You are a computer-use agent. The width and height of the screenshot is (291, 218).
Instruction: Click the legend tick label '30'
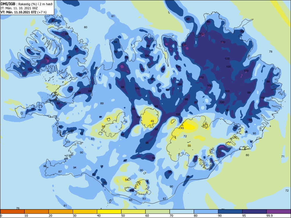pos(74,216)
